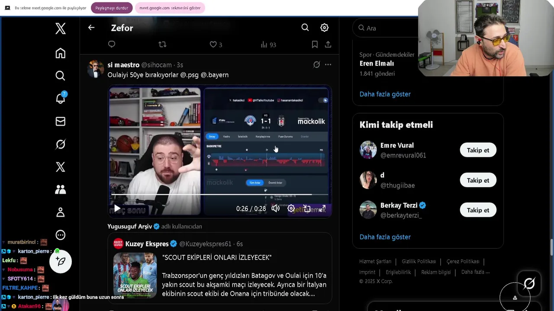Open scout ekipleri quoted image
554x311 pixels.
pos(135,276)
